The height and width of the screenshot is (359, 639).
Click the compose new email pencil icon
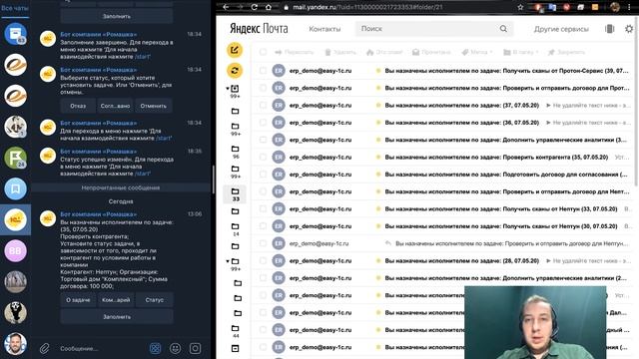(235, 50)
